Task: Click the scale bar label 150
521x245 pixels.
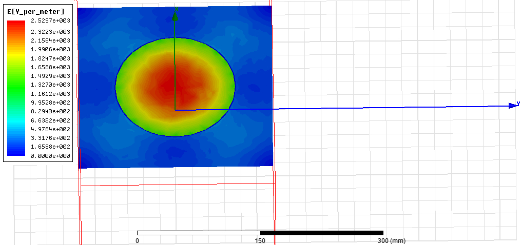Action: [x=260, y=241]
